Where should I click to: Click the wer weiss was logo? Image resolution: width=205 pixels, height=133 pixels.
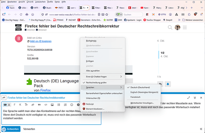coord(18,27)
